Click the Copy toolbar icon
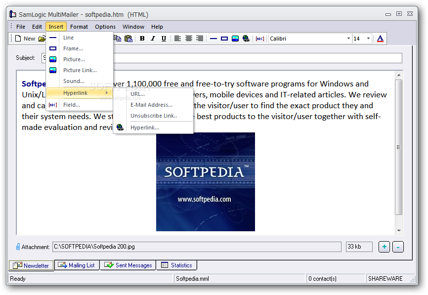Image resolution: width=428 pixels, height=295 pixels. coord(117,39)
